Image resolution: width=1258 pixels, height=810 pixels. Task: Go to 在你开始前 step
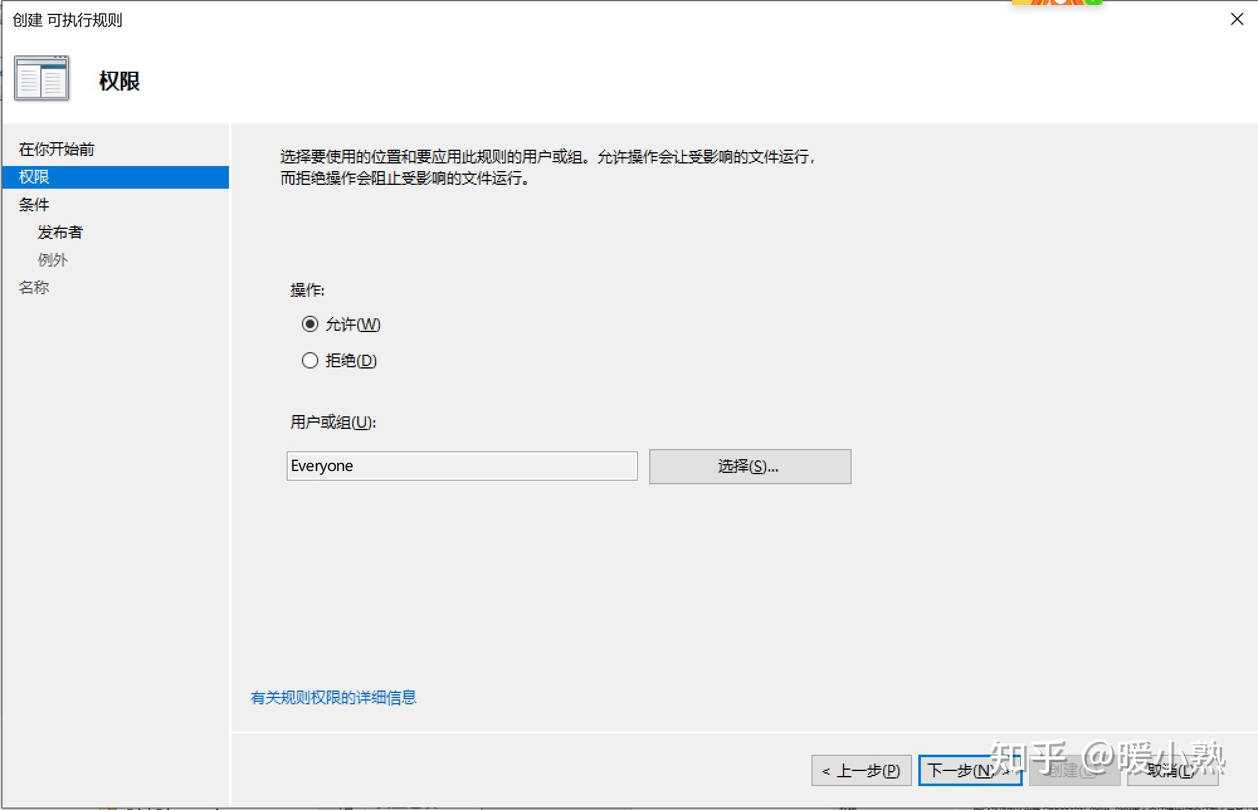coord(57,149)
